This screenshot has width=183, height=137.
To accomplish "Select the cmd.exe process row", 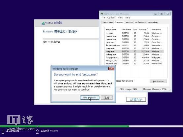I will coord(134,33).
